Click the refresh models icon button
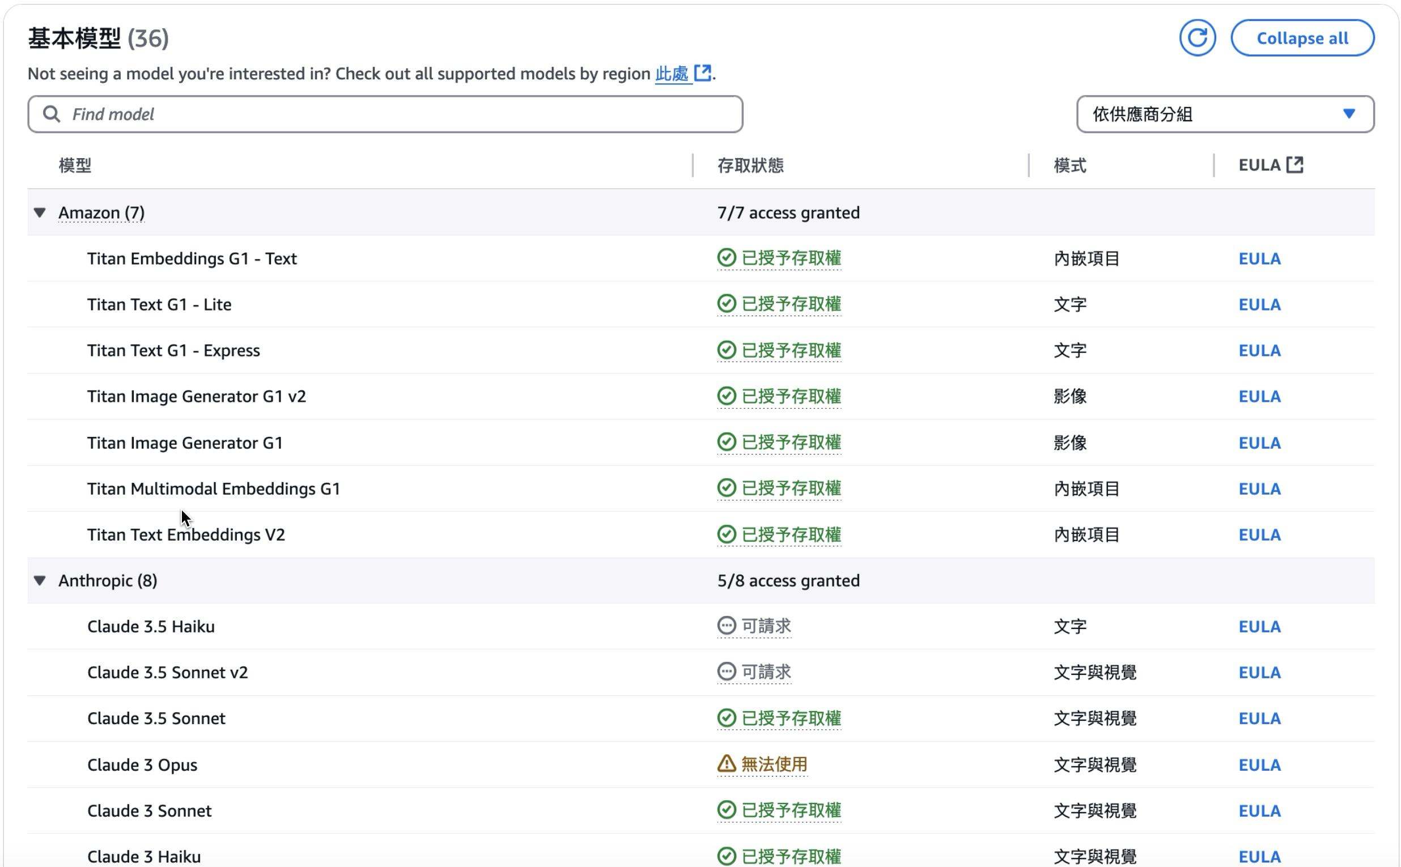The image size is (1401, 867). tap(1197, 38)
